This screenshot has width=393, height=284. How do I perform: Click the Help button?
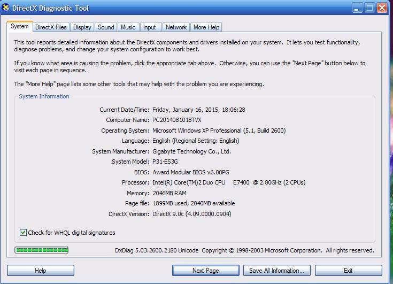pyautogui.click(x=40, y=271)
